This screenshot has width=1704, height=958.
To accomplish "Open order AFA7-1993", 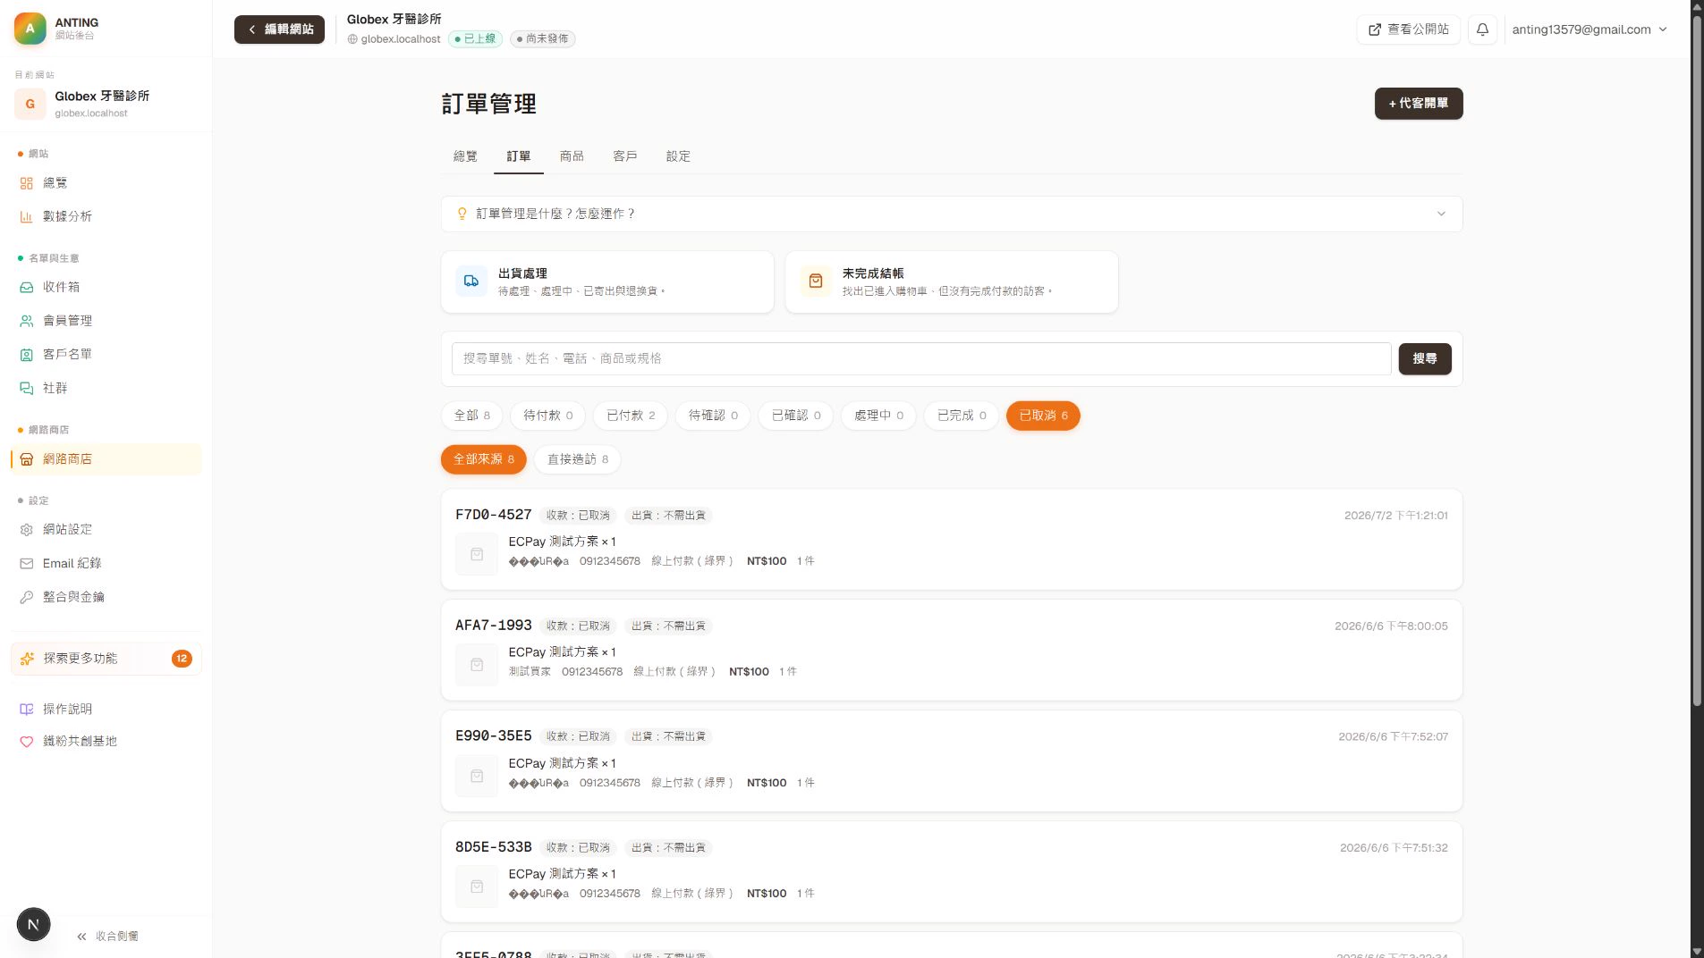I will (x=952, y=650).
